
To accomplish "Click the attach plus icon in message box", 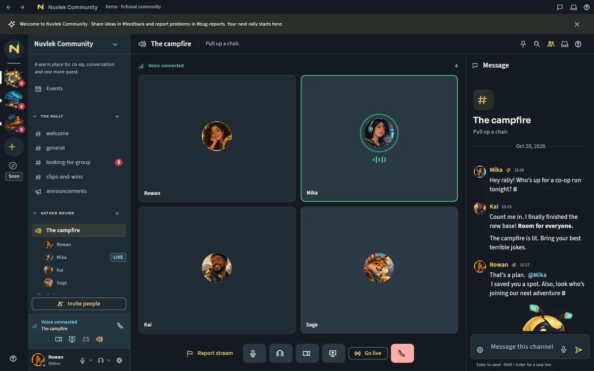I will pyautogui.click(x=480, y=350).
